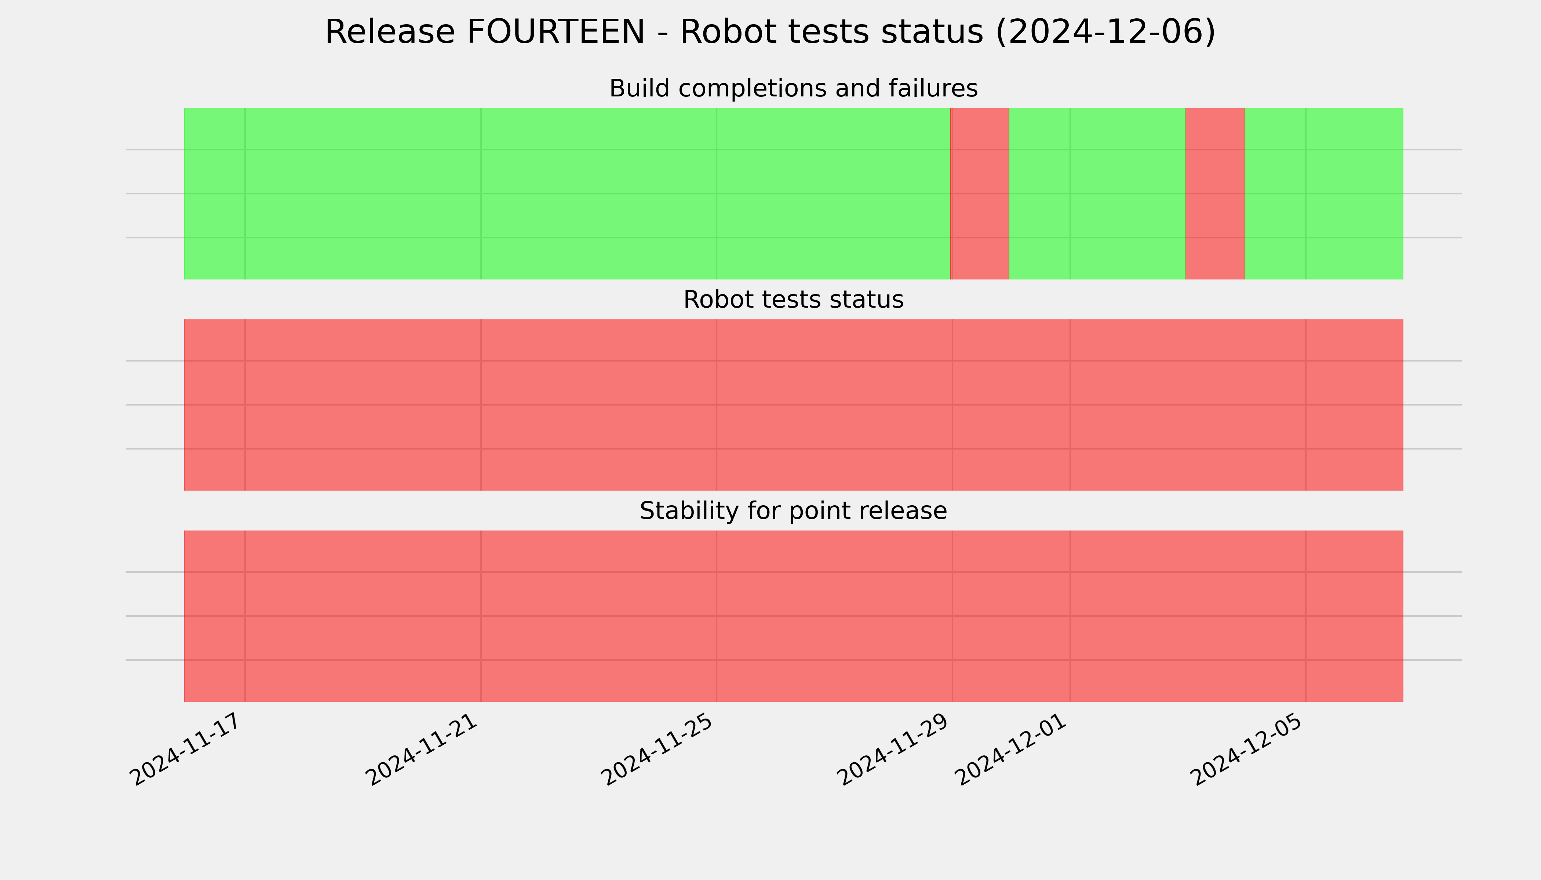1541x880 pixels.
Task: Click the red Stability for point release bar
Action: point(794,616)
